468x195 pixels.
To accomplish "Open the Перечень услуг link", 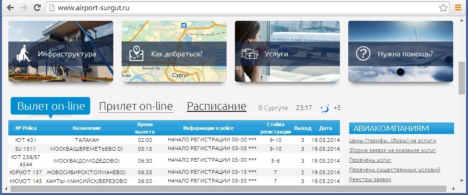I will click(370, 160).
